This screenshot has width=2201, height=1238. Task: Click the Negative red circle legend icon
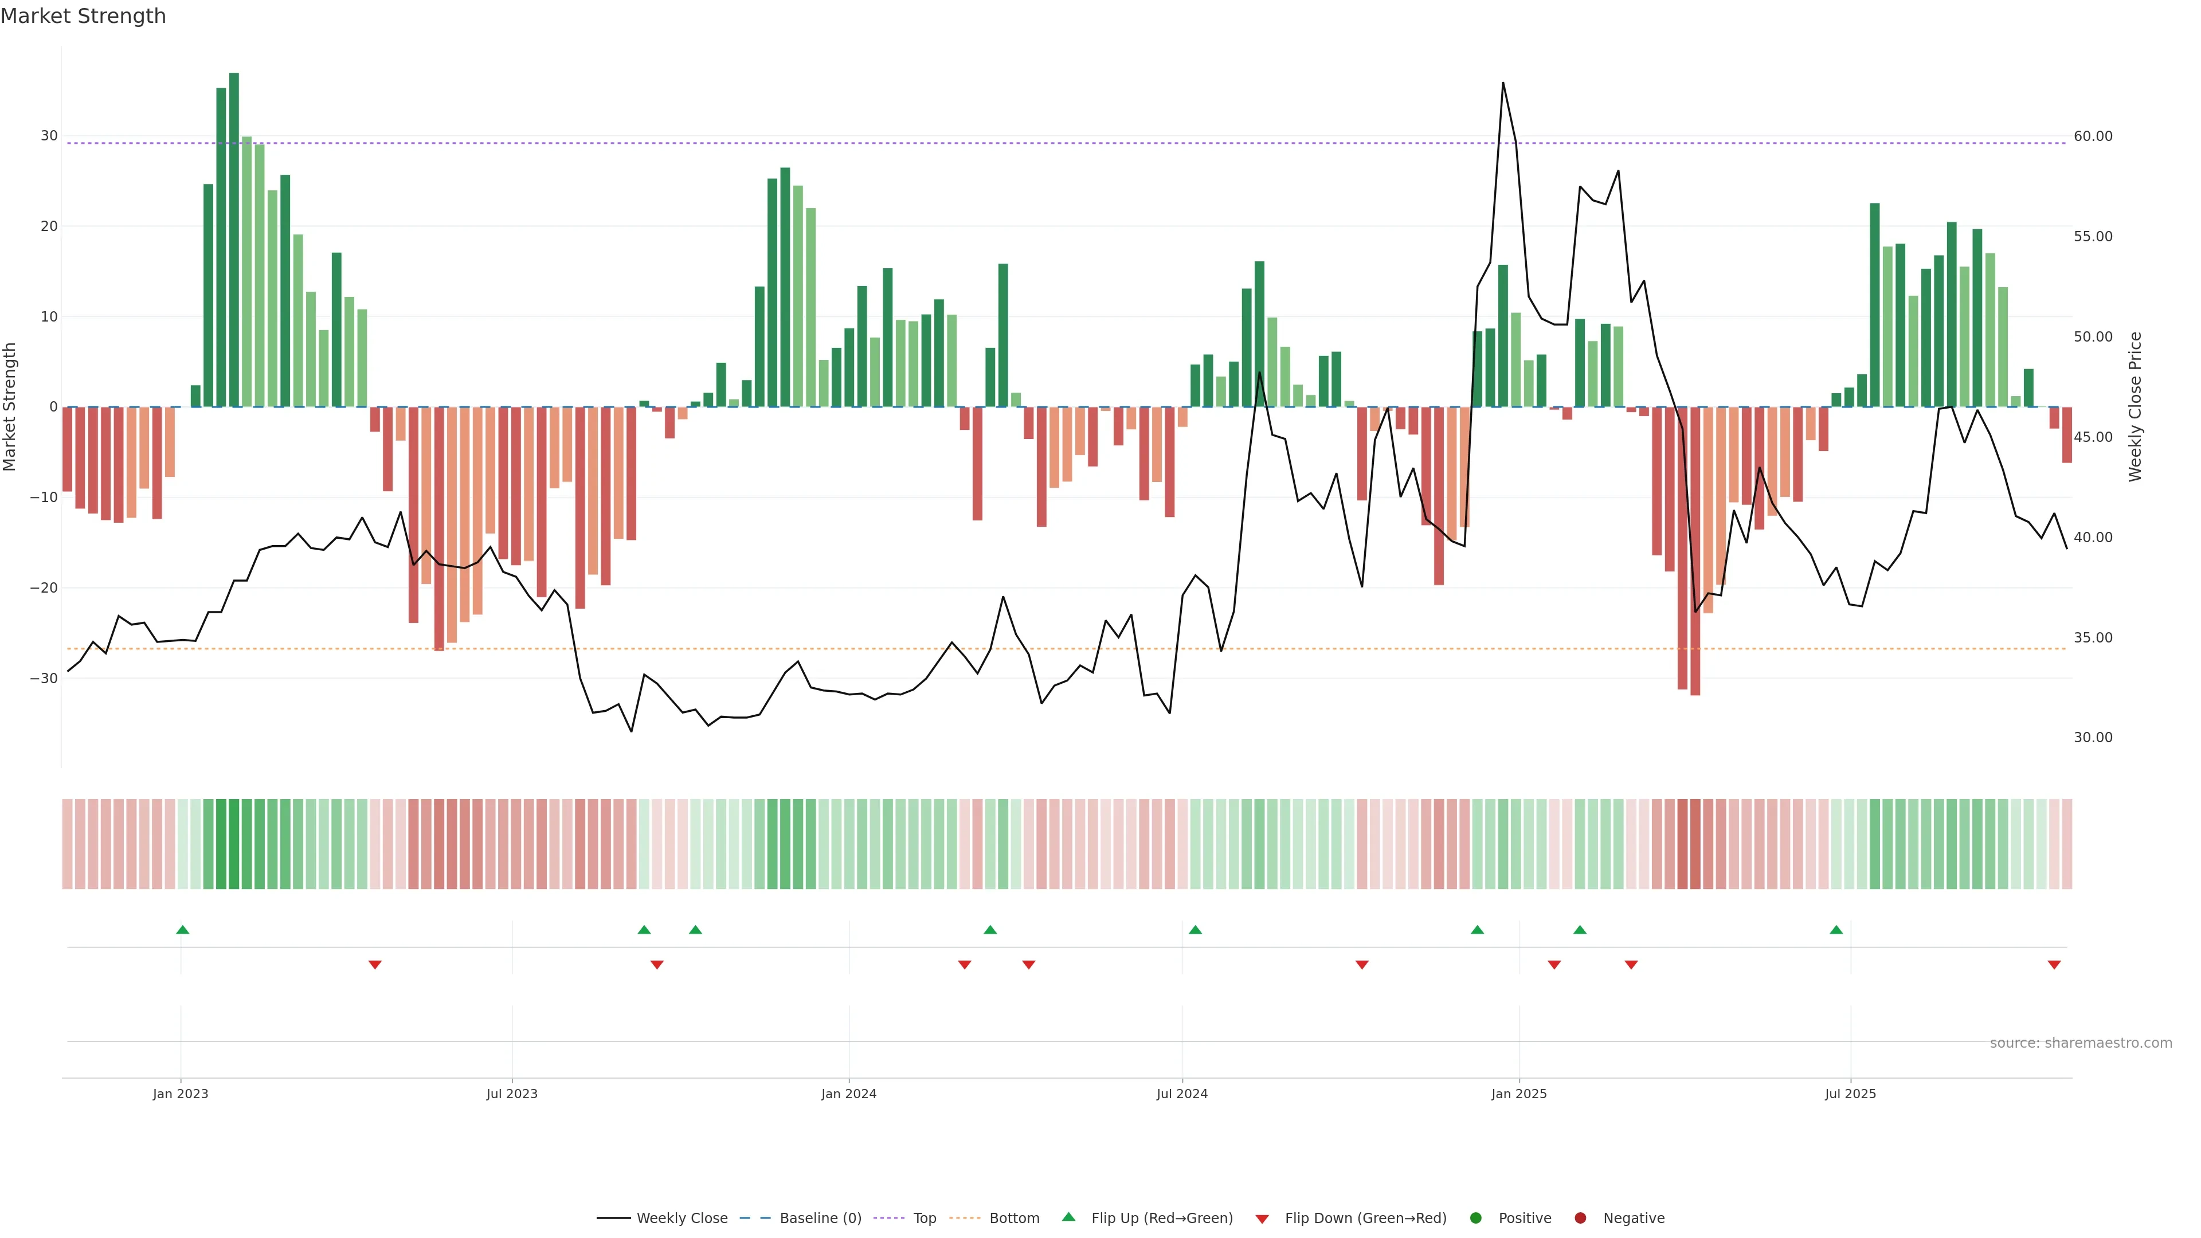pyautogui.click(x=1580, y=1219)
